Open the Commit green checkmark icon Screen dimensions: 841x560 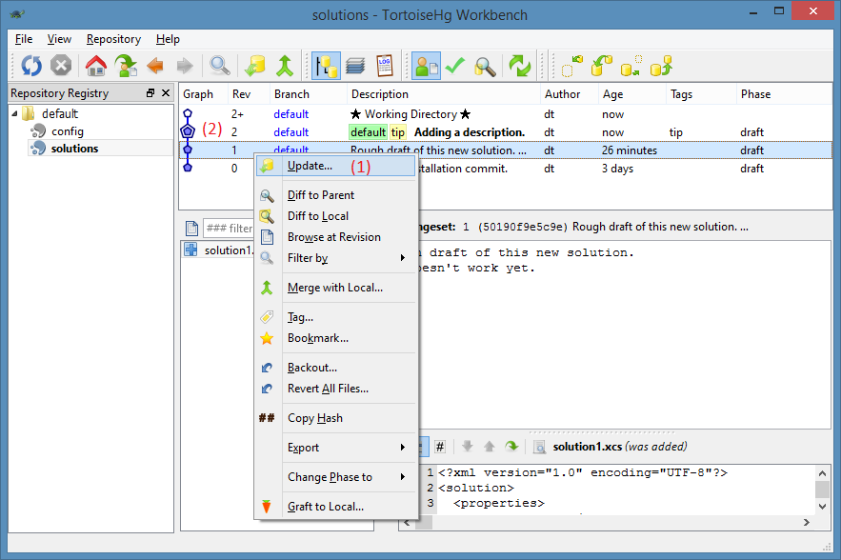tap(455, 66)
